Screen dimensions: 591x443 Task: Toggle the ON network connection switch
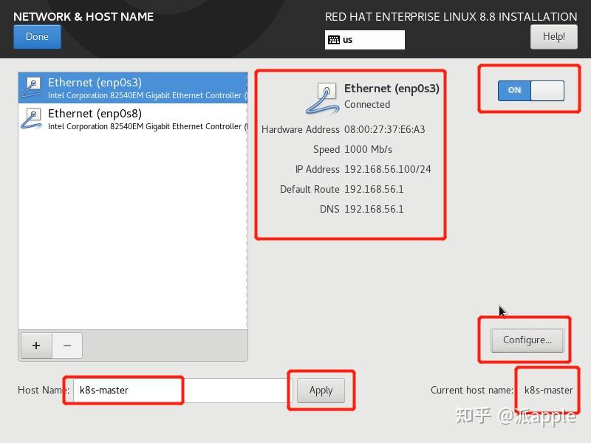click(530, 90)
